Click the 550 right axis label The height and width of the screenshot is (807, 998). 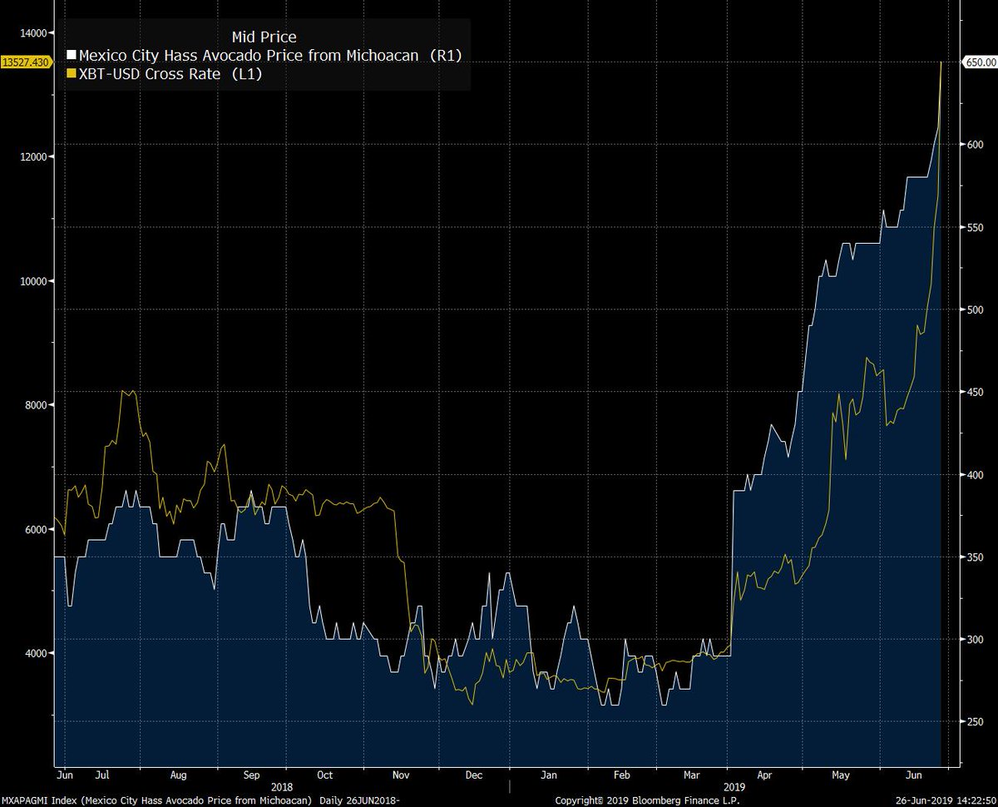point(975,227)
